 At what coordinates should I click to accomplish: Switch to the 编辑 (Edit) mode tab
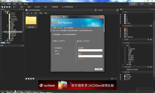(150, 4)
